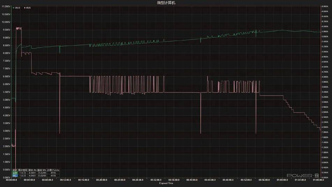Toggle the VBUS series in the legend
The width and height of the screenshot is (332, 187).
(x=16, y=8)
